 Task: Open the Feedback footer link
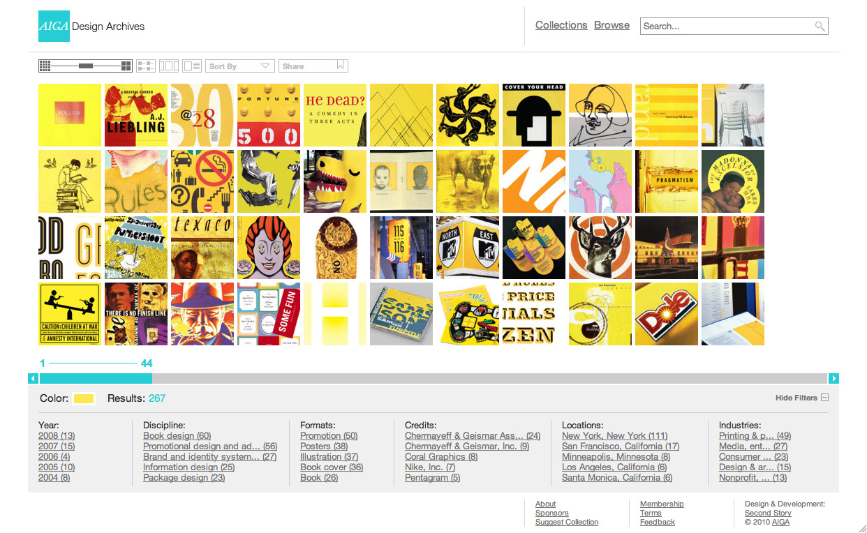[x=658, y=522]
